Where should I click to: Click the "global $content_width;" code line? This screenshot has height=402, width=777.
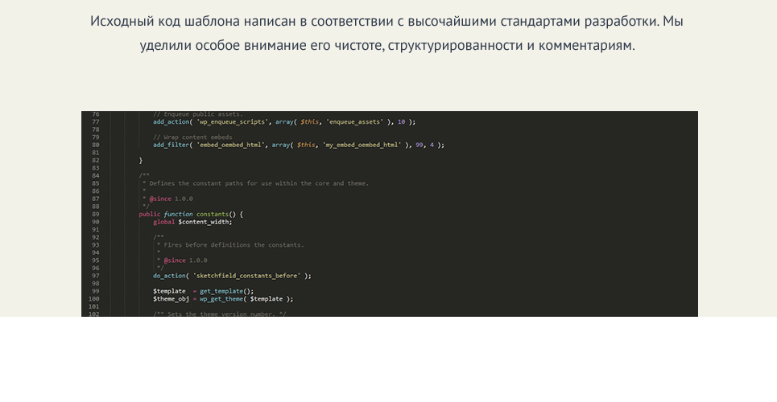pyautogui.click(x=192, y=222)
